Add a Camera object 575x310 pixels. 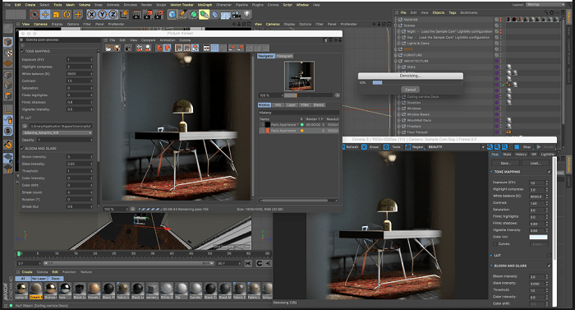pos(237,14)
